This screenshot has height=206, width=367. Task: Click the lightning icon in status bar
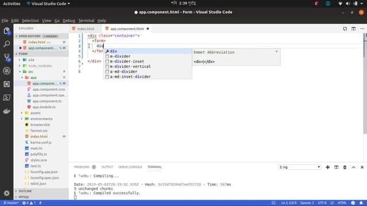(41, 203)
